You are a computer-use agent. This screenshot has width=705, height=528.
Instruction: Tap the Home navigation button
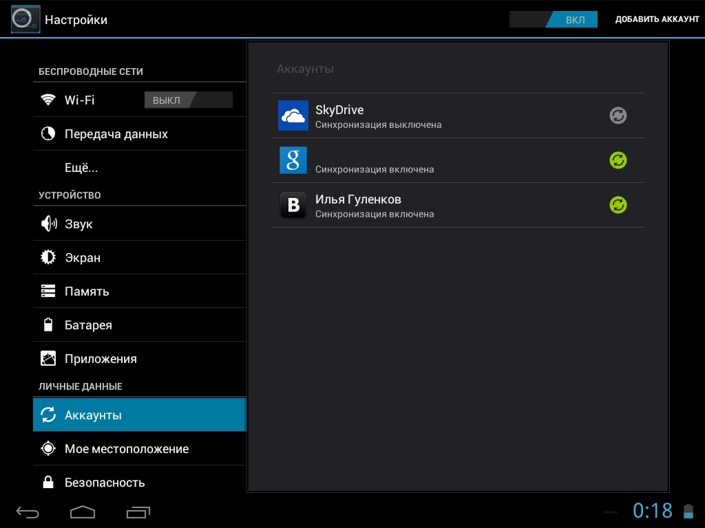click(83, 511)
